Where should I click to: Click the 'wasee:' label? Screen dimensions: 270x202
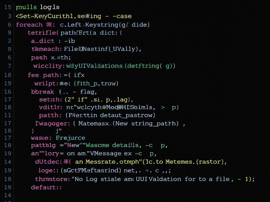click(41, 138)
